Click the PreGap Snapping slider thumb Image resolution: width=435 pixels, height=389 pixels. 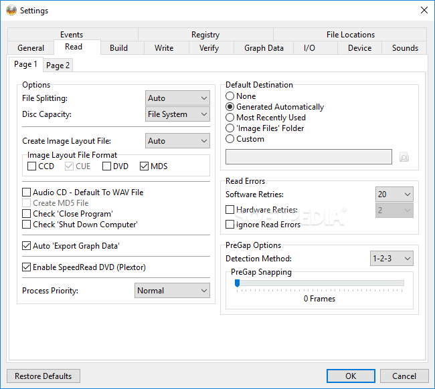[x=237, y=283]
